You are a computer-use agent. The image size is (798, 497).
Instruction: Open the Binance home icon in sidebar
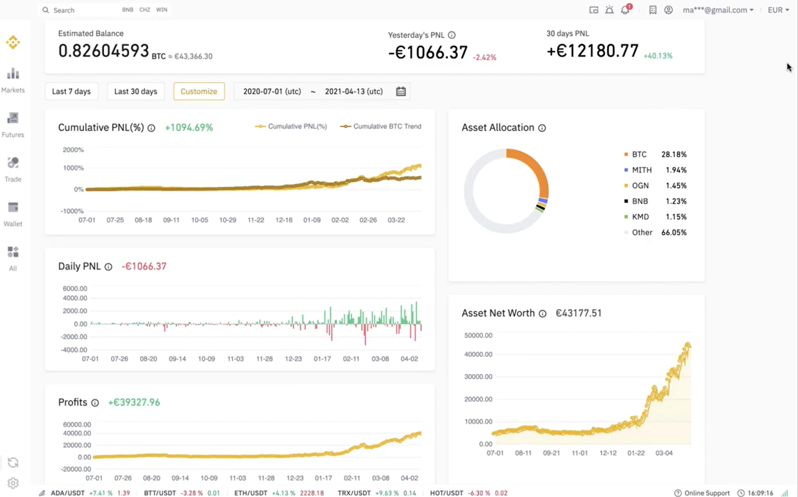point(13,42)
